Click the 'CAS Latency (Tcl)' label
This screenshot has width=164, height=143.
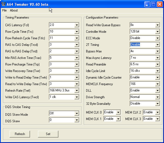tap(17, 25)
